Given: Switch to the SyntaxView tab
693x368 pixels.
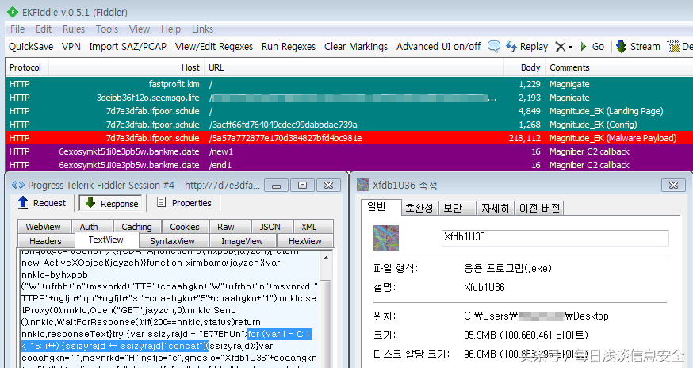Looking at the screenshot, I should pos(172,241).
